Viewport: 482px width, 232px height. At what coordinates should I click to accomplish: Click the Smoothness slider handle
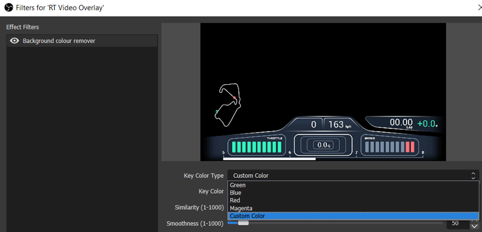(243, 224)
